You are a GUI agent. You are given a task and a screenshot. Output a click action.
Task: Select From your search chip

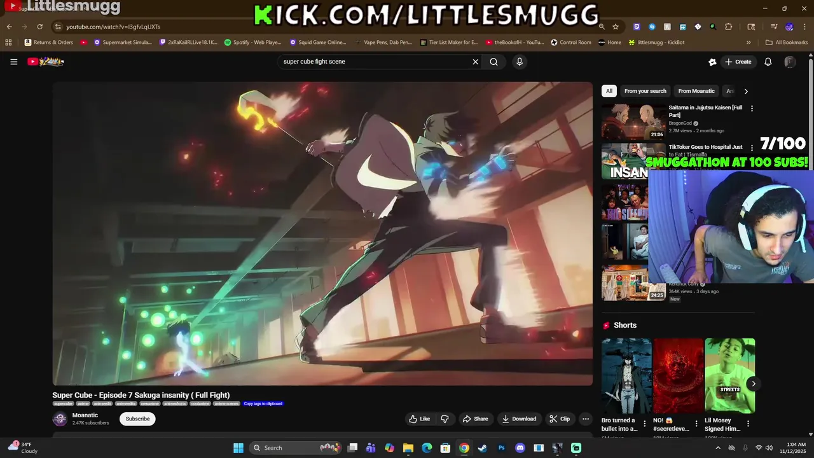click(x=645, y=91)
